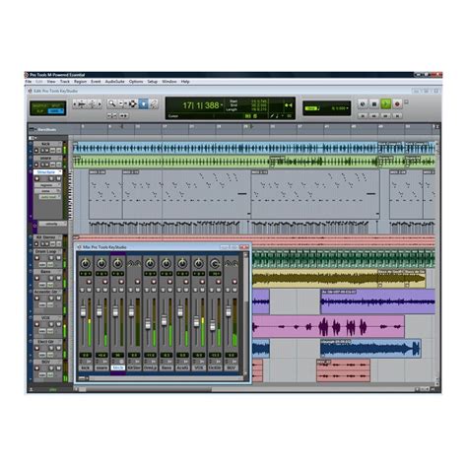Click the audio waveform zoom button
The image size is (467, 467).
(x=82, y=104)
